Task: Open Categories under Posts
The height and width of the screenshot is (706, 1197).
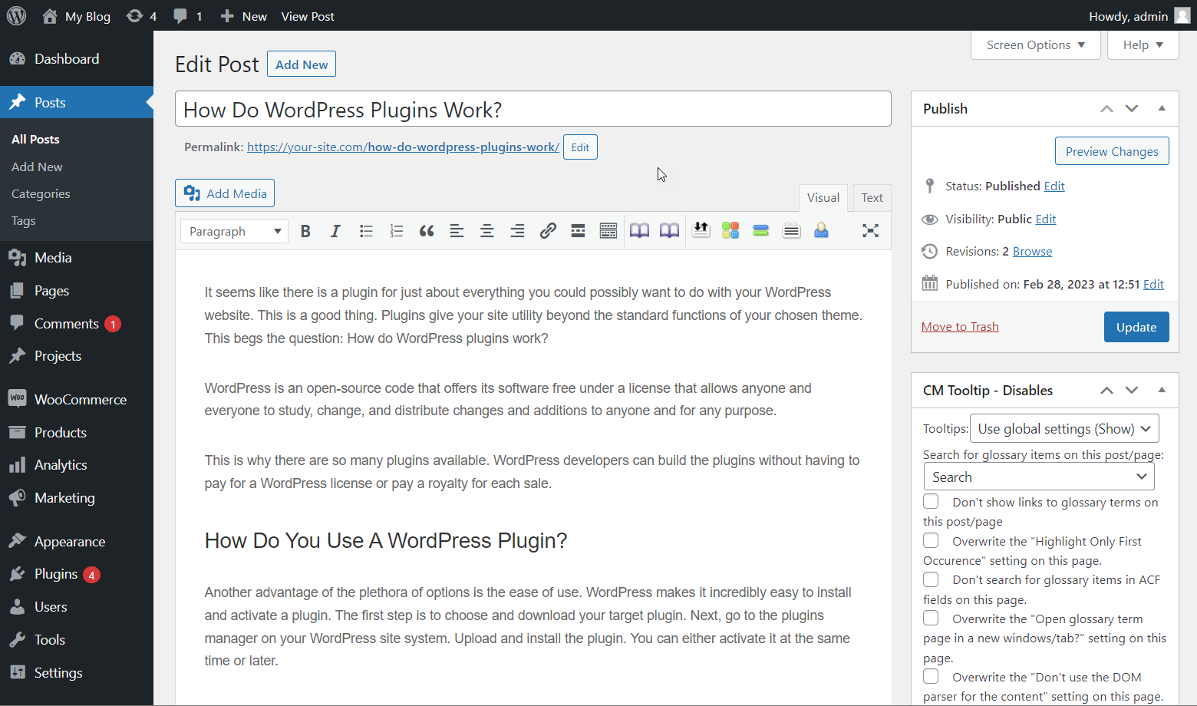Action: tap(41, 194)
